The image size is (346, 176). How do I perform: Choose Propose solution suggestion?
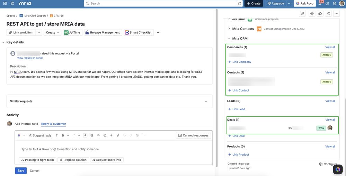tap(73, 160)
